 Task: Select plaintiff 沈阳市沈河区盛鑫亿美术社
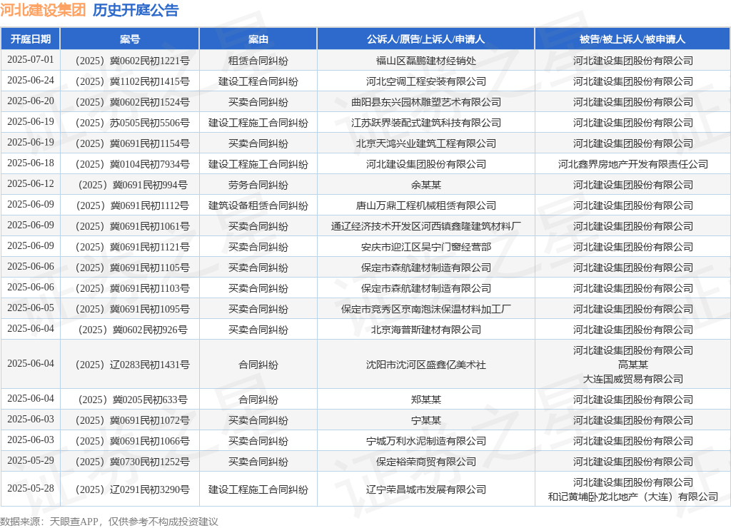426,365
